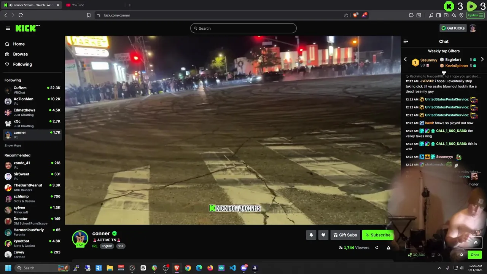
Task: Reload the page
Action: tap(21, 15)
